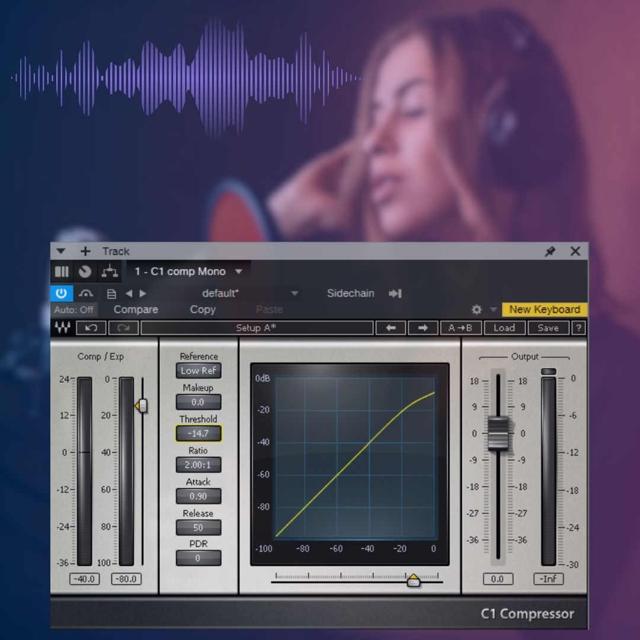Undo the last parameter change
The image size is (640, 640).
point(91,328)
